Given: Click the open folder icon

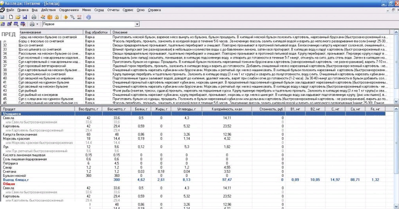Looking at the screenshot, I should pyautogui.click(x=18, y=17).
